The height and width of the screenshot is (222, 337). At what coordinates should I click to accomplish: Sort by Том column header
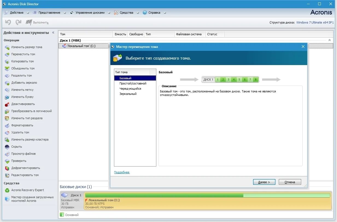coord(86,34)
